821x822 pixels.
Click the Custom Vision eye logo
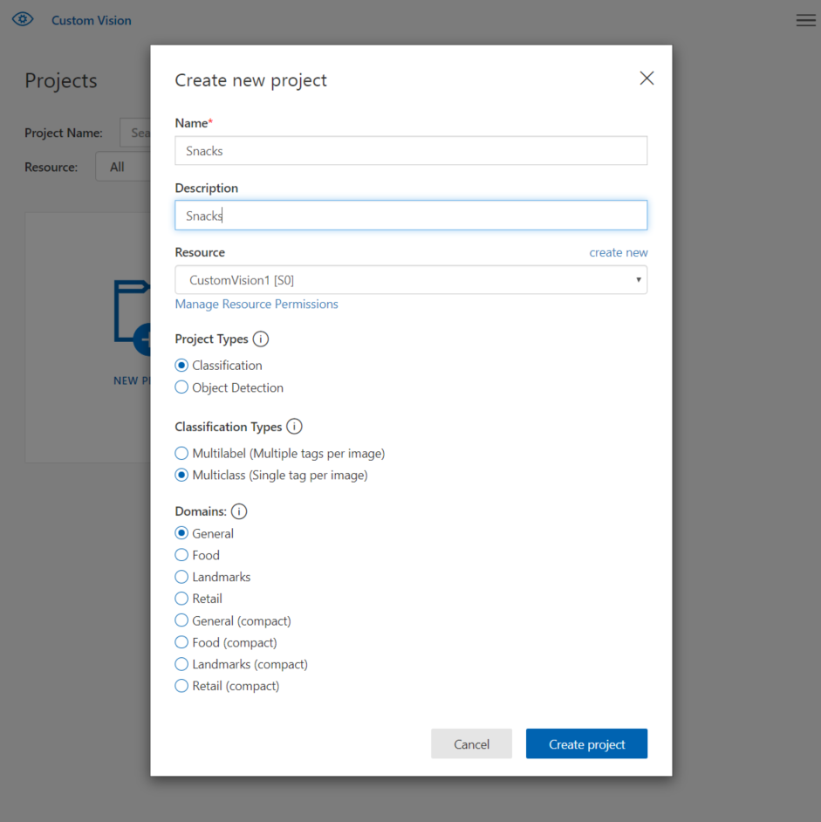pos(23,19)
